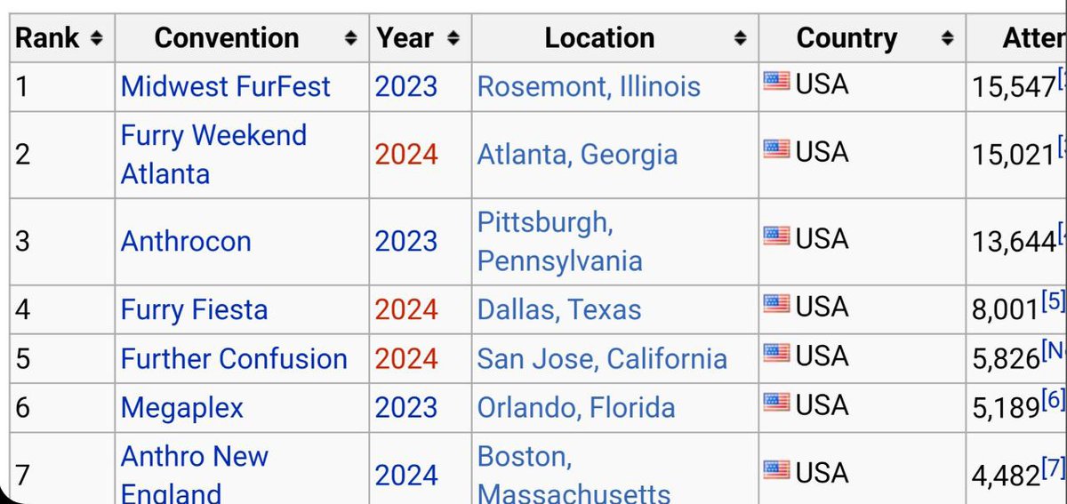Open the Furry Weekend Atlanta link
Viewport: 1067px width, 504px height.
coord(213,154)
